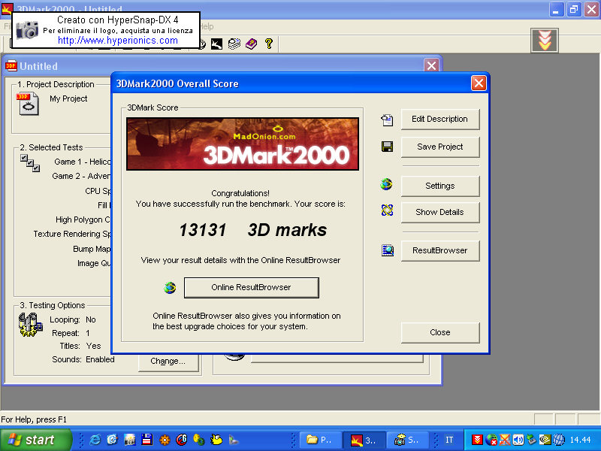The width and height of the screenshot is (601, 451).
Task: Click the black MadOnion logo toolbar icon
Action: point(216,44)
